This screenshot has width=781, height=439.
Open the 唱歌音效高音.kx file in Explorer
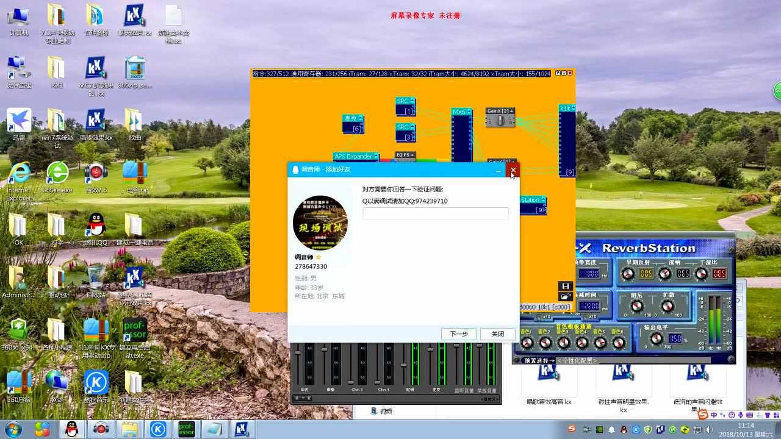click(549, 385)
